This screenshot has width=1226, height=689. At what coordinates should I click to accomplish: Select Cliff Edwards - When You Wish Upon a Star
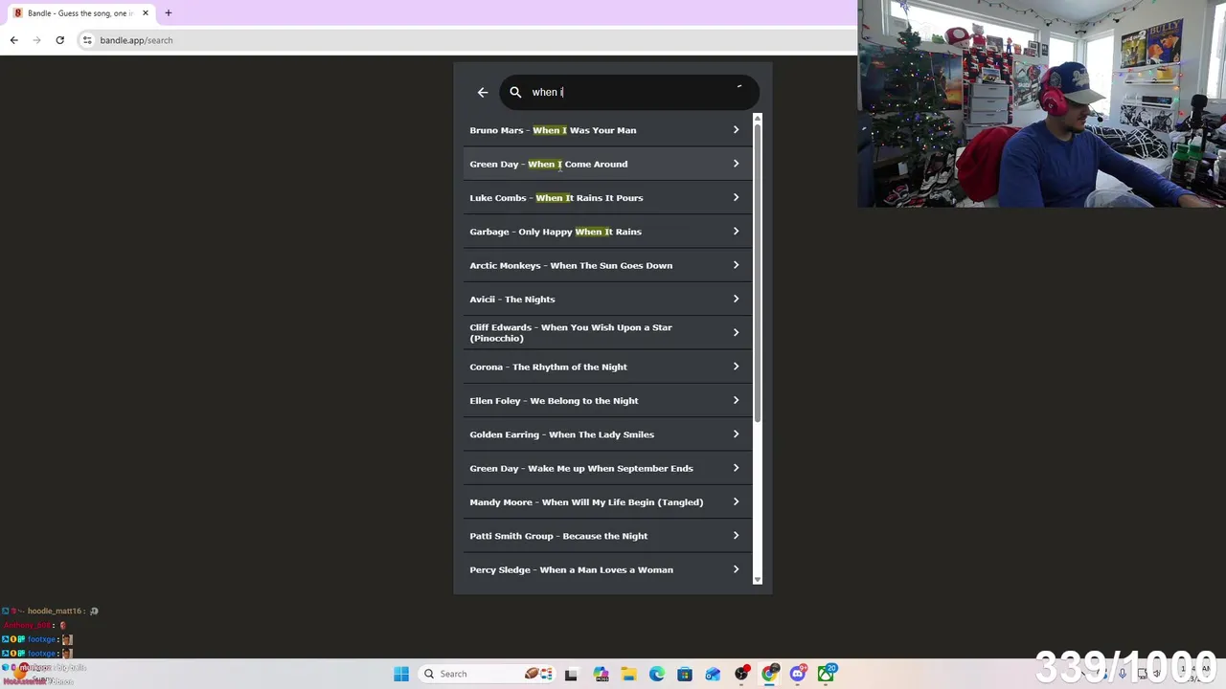[608, 332]
